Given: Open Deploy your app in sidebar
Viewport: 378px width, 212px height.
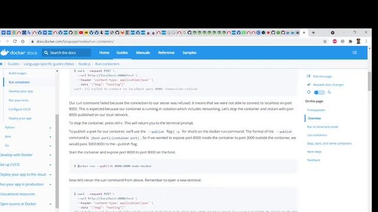Looking at the screenshot, I should tap(20, 118).
